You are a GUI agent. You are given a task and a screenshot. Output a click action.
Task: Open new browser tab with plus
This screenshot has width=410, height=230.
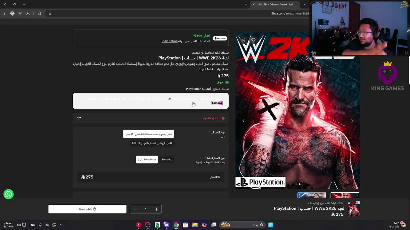coord(246,4)
